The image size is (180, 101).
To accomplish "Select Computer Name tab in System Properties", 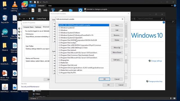I will (x=28, y=27).
